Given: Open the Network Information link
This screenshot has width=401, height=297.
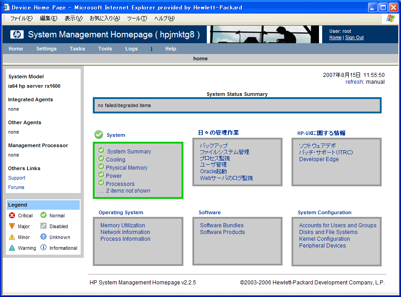Looking at the screenshot, I should (x=125, y=232).
